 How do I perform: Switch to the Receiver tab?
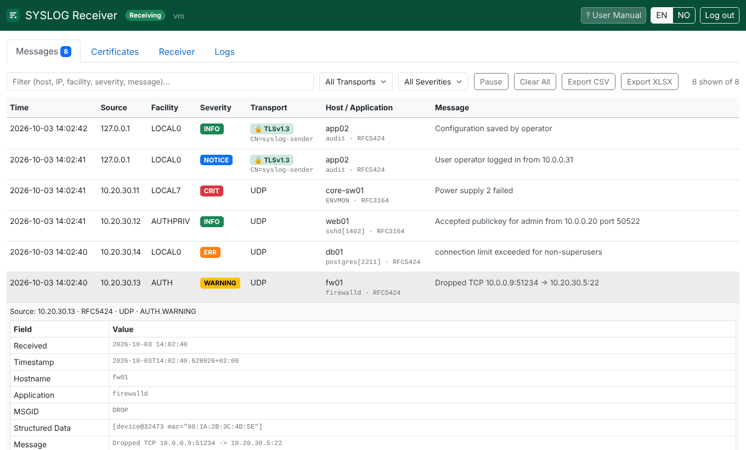click(177, 52)
